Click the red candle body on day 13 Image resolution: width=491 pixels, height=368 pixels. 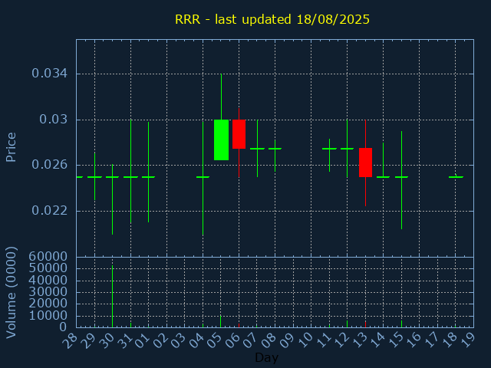click(x=365, y=163)
